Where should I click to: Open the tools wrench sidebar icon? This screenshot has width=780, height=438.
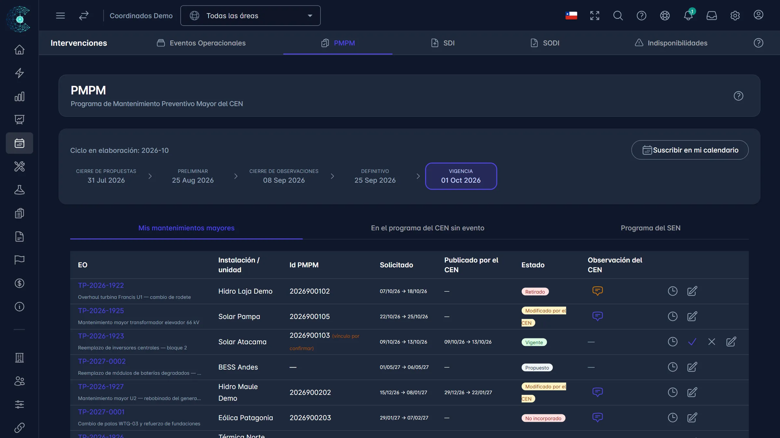[19, 166]
